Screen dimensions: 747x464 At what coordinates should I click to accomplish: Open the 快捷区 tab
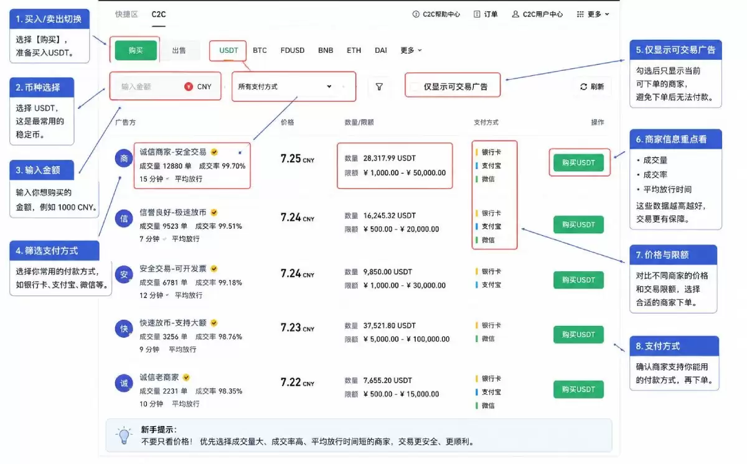click(127, 14)
